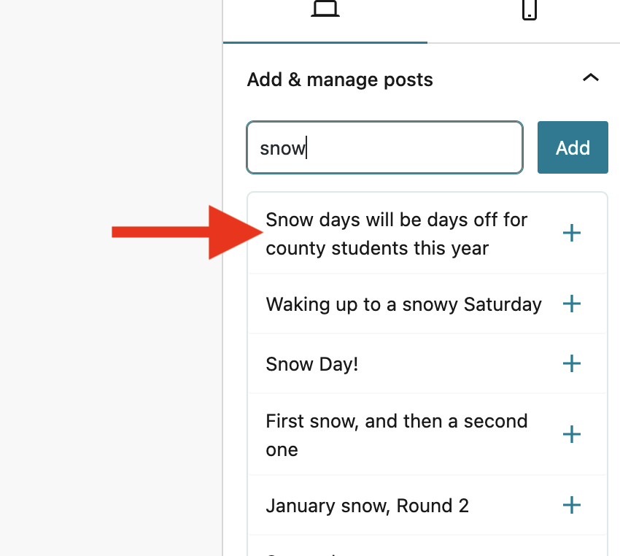Viewport: 620px width, 556px height.
Task: Pick the "January snow, Round 2" result text
Action: 367,505
